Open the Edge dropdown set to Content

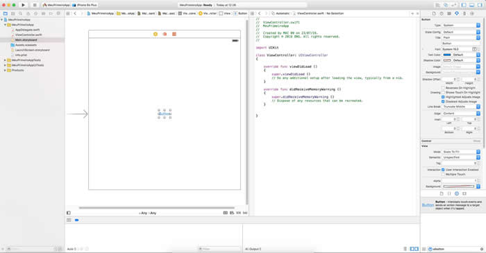tap(461, 114)
